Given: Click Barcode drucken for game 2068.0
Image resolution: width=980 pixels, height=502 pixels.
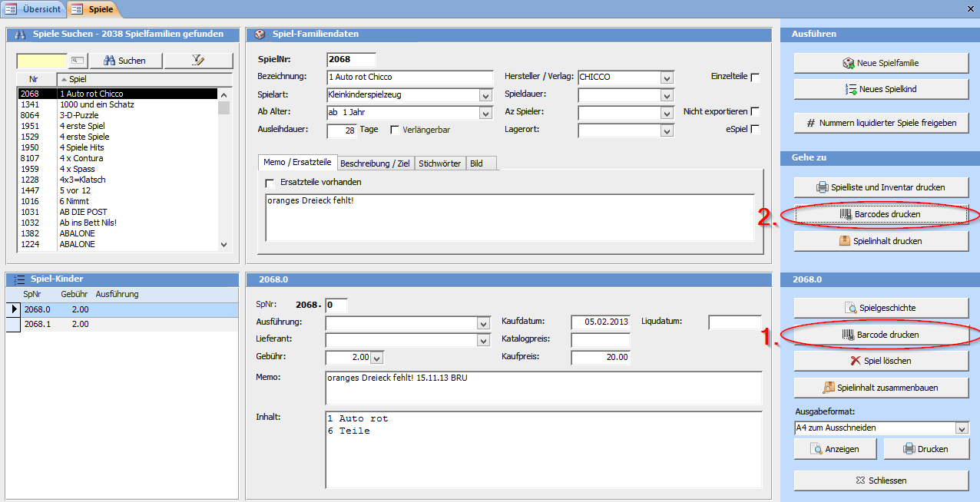Looking at the screenshot, I should 881,335.
